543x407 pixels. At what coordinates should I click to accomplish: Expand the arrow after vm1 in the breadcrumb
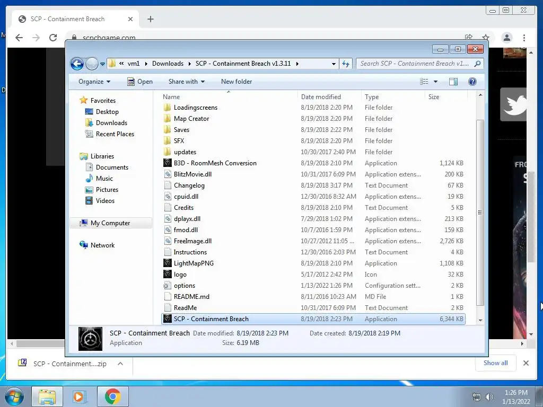(x=146, y=64)
